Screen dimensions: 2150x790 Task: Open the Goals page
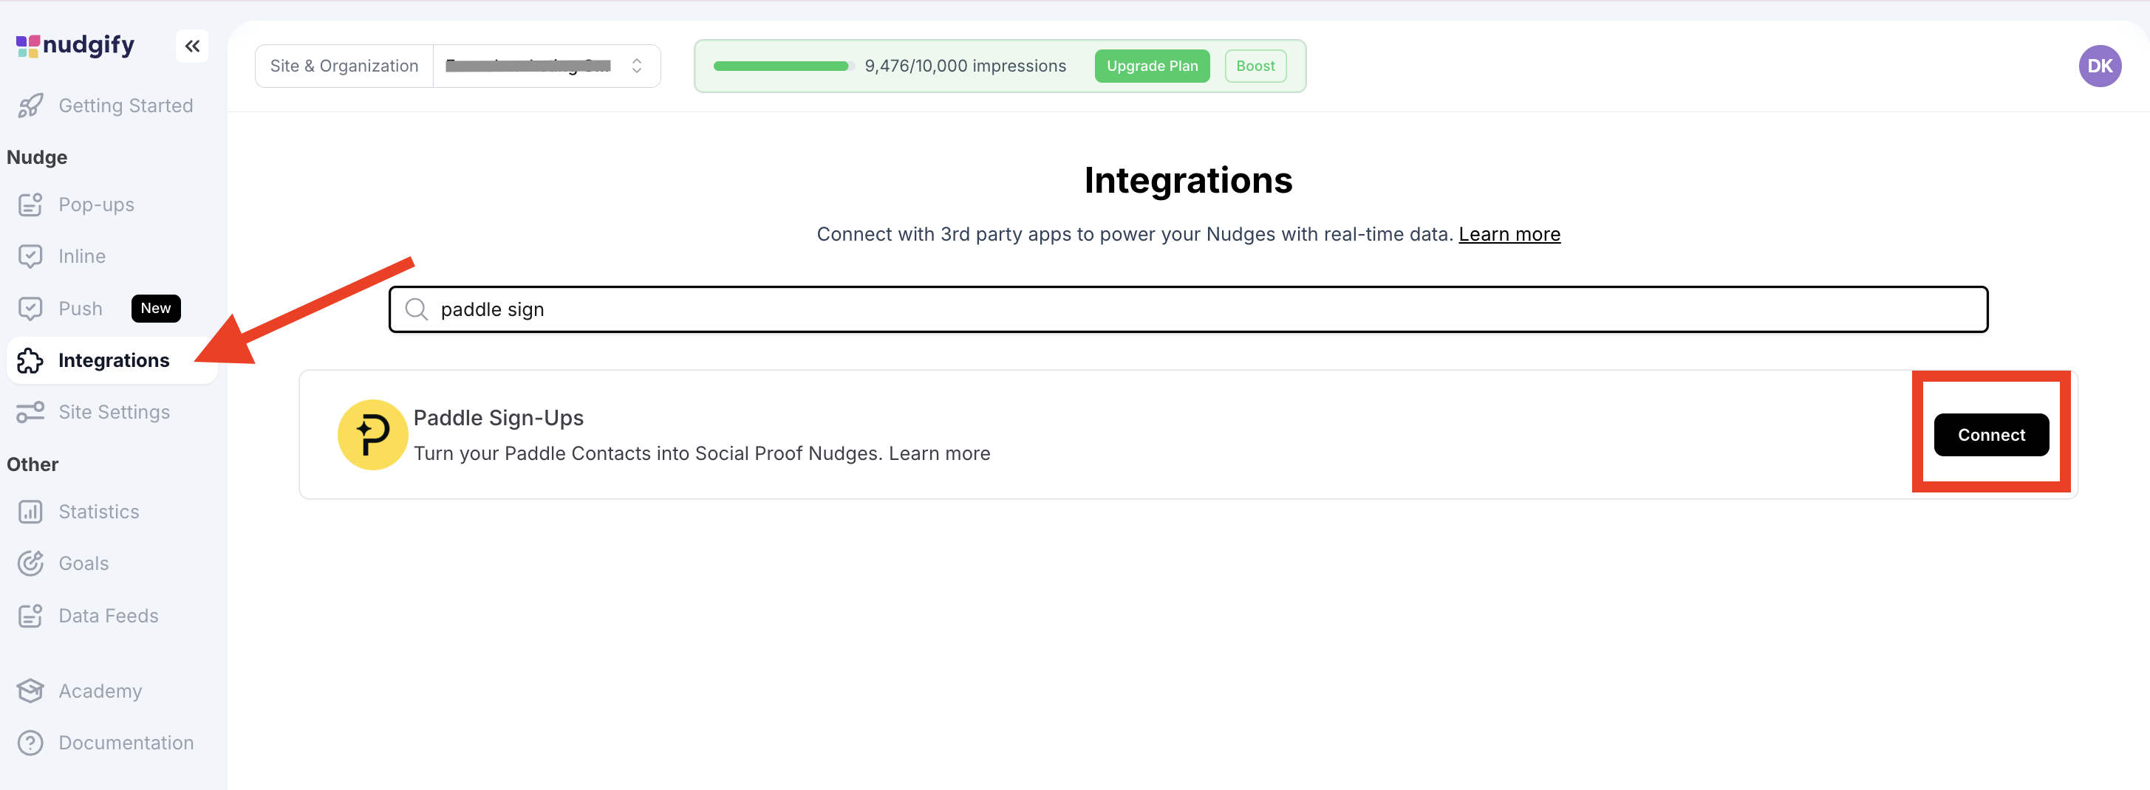click(x=83, y=564)
